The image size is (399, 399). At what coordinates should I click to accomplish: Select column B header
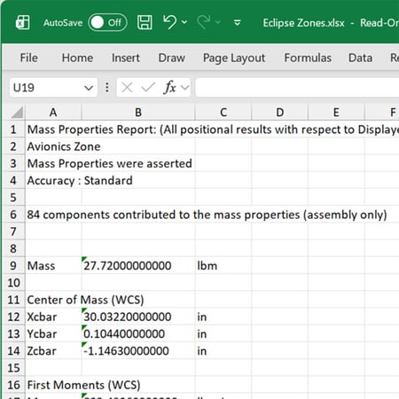138,113
